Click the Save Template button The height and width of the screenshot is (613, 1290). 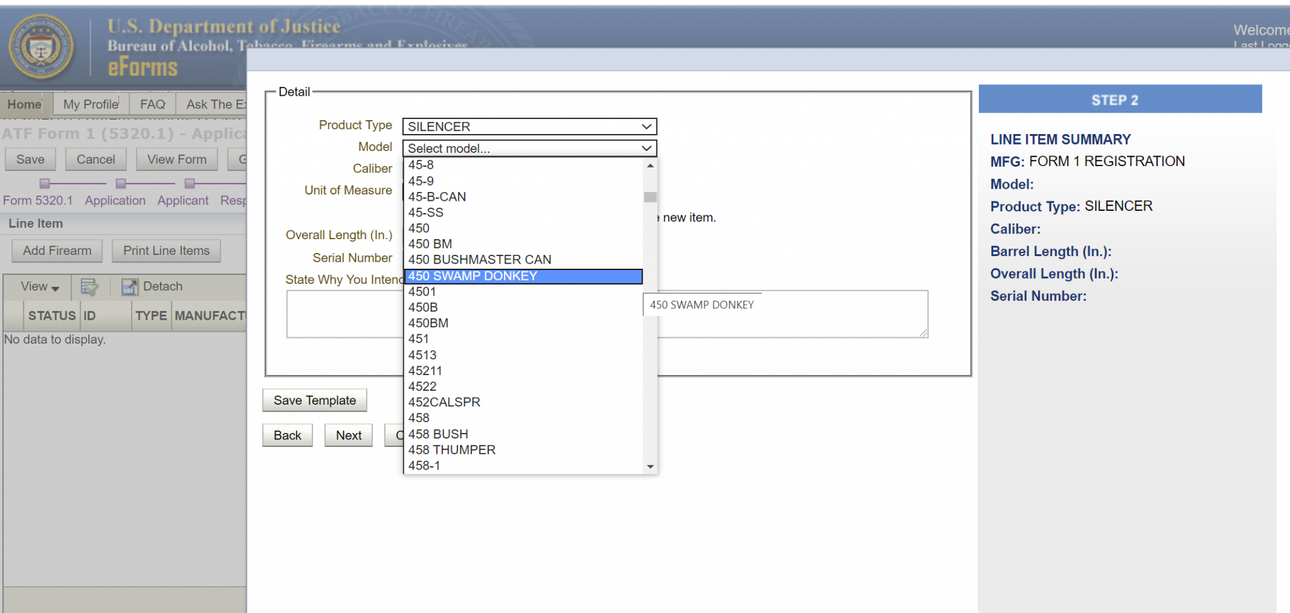tap(315, 400)
